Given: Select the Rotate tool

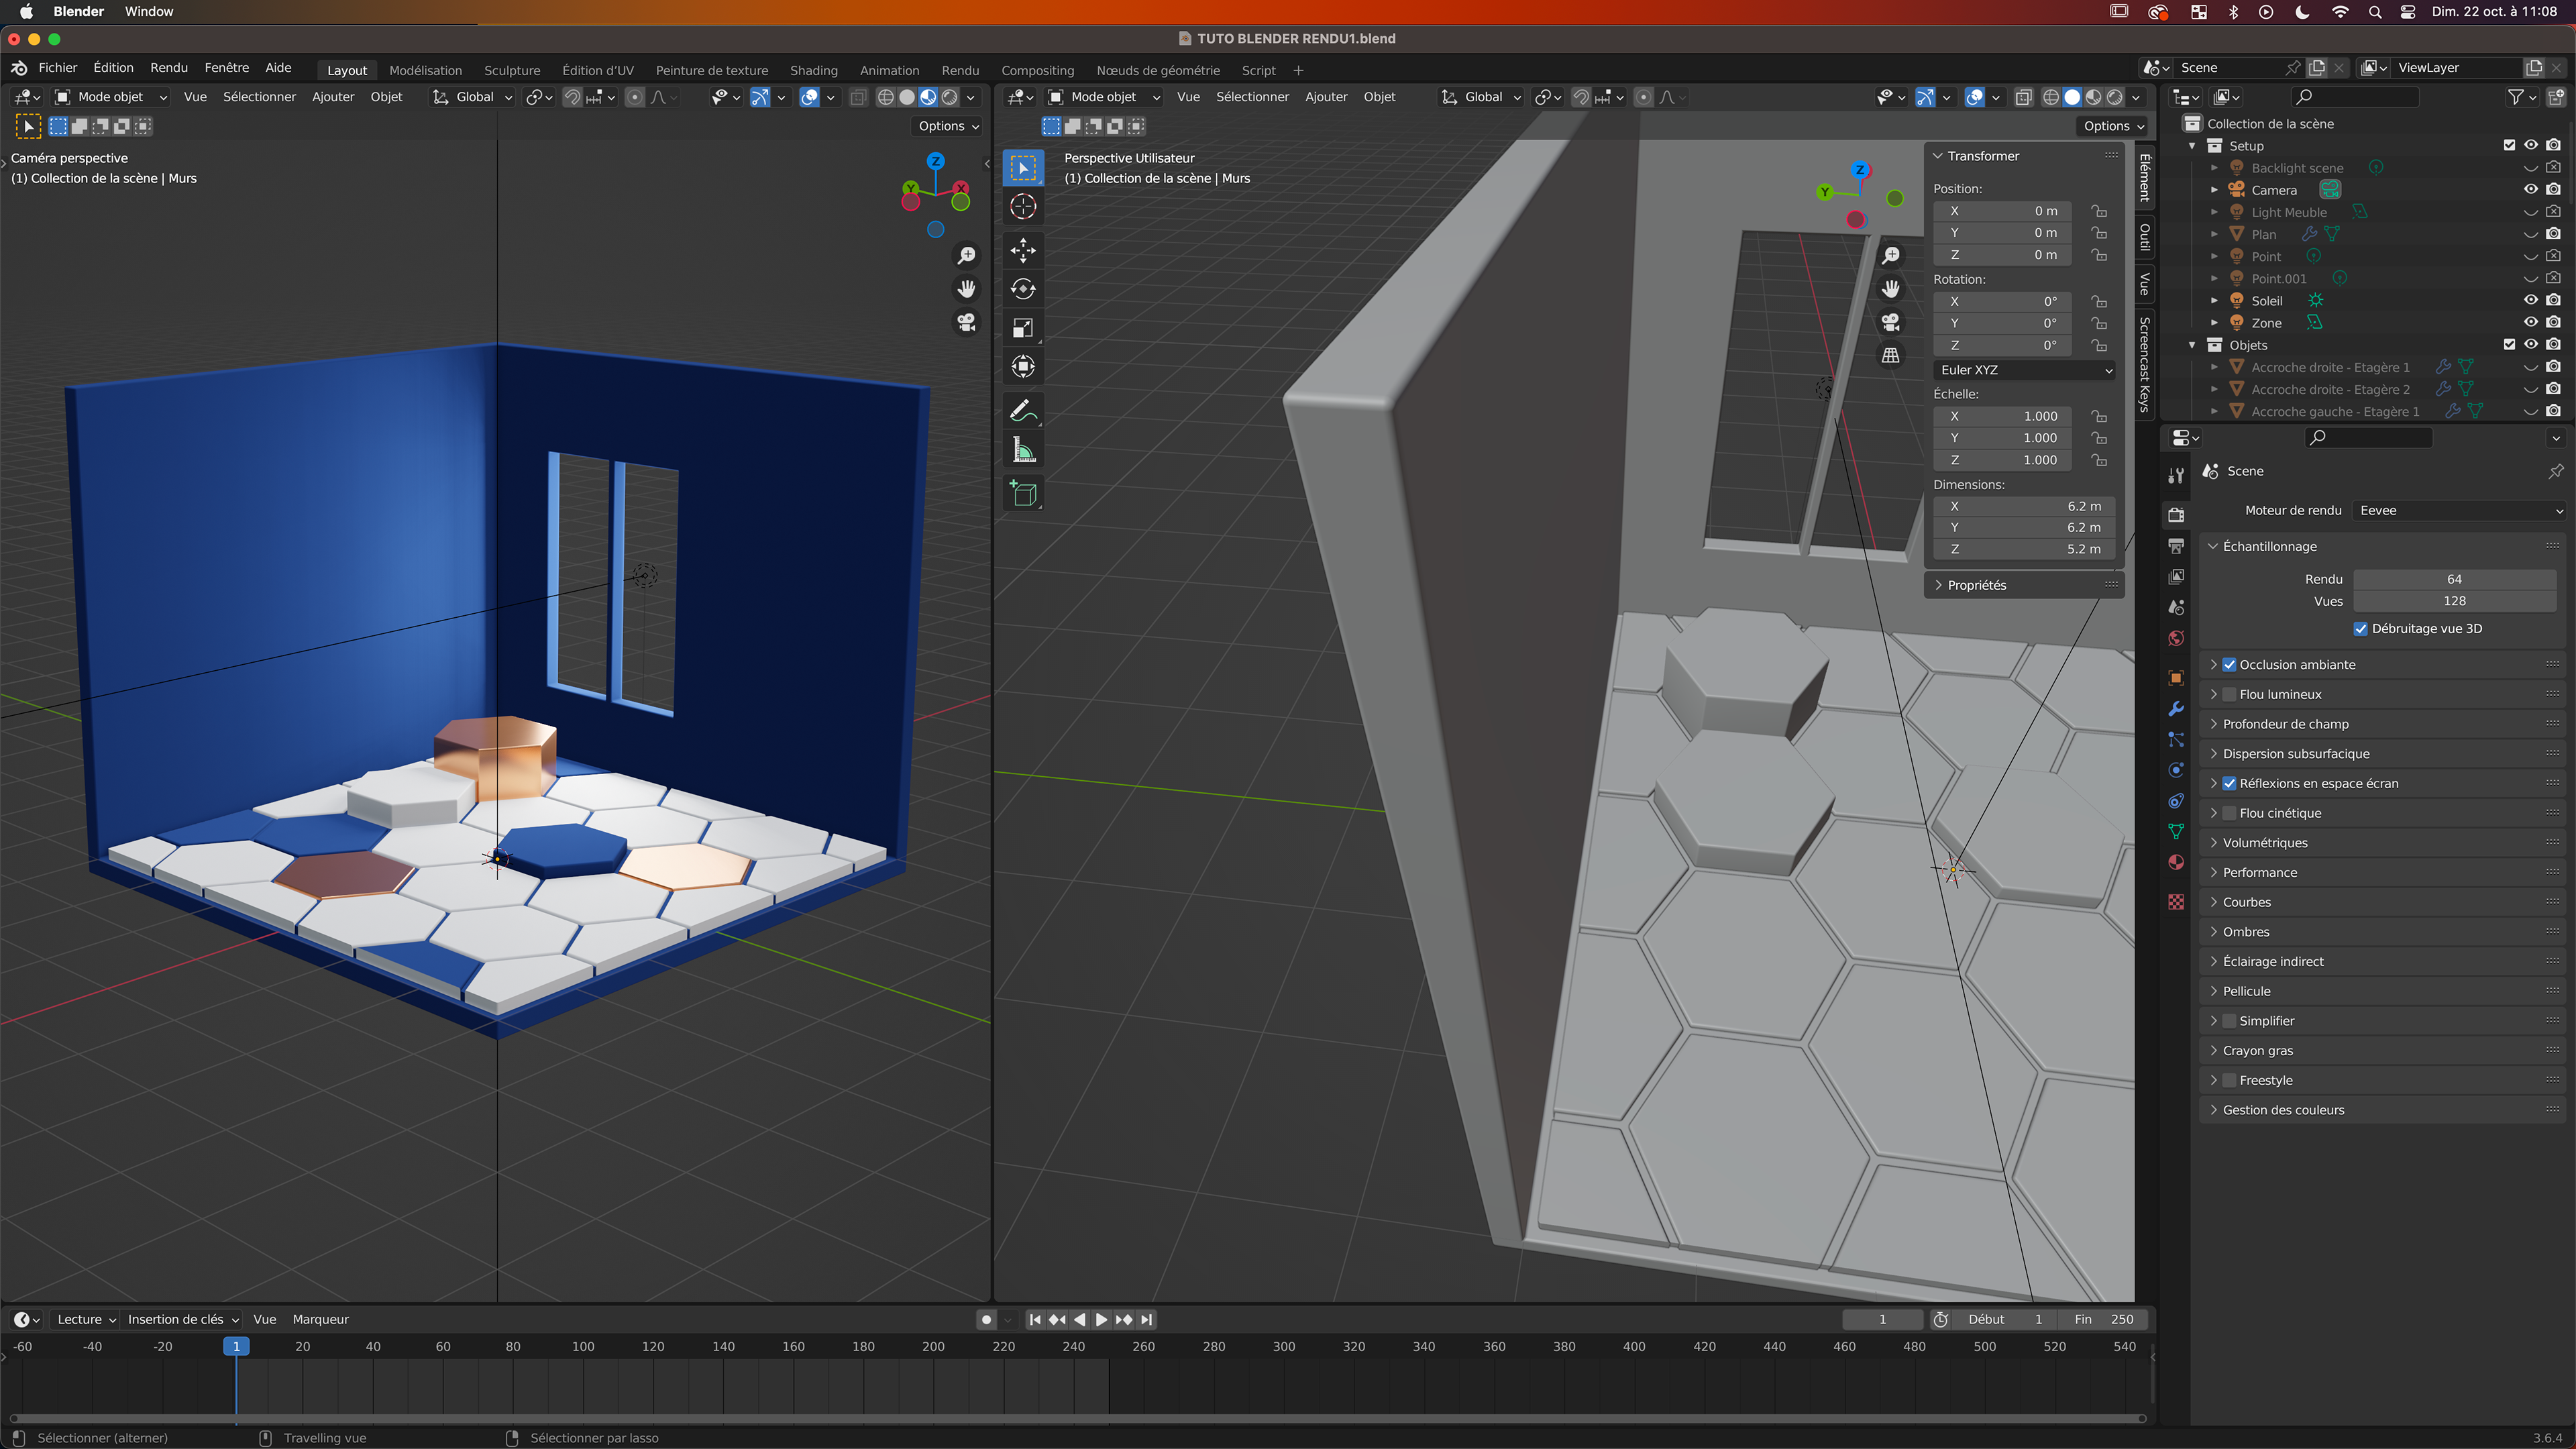Looking at the screenshot, I should [x=1023, y=289].
